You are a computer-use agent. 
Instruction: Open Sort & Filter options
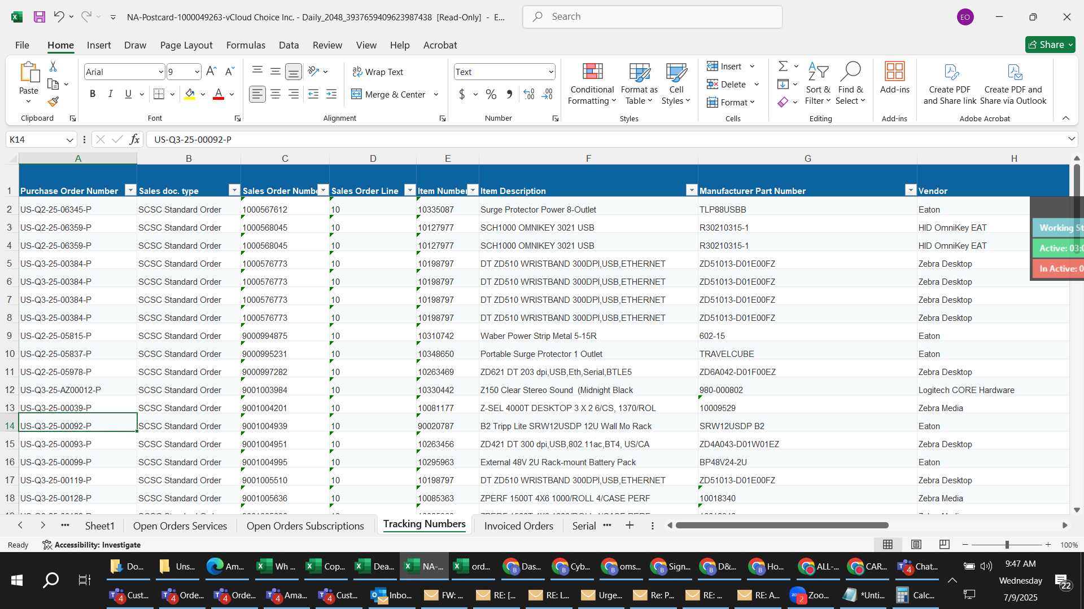coord(818,84)
